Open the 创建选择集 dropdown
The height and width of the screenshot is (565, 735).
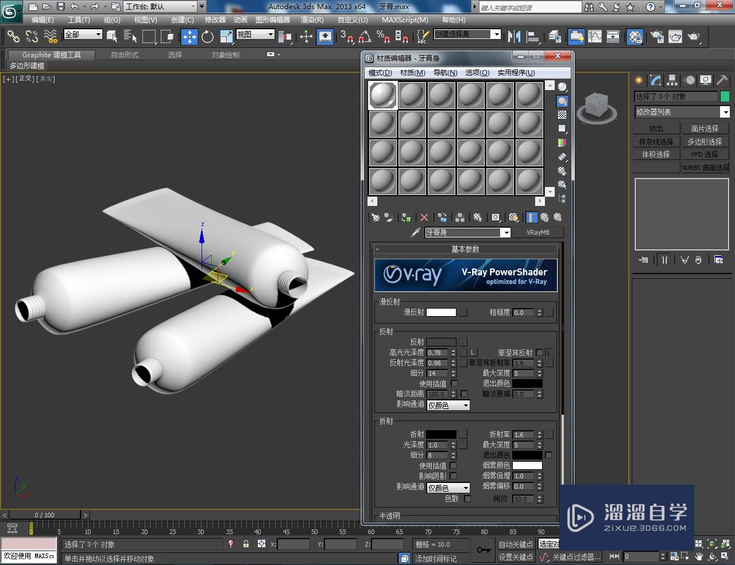[467, 34]
